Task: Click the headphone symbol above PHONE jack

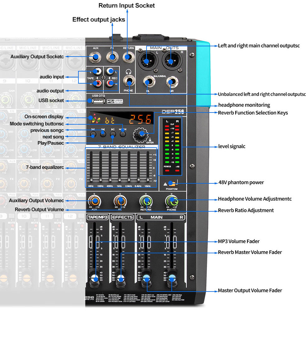Action: click(x=128, y=72)
